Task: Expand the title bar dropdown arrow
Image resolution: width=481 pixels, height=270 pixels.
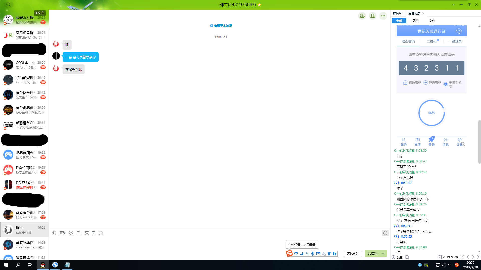Action: point(453,5)
